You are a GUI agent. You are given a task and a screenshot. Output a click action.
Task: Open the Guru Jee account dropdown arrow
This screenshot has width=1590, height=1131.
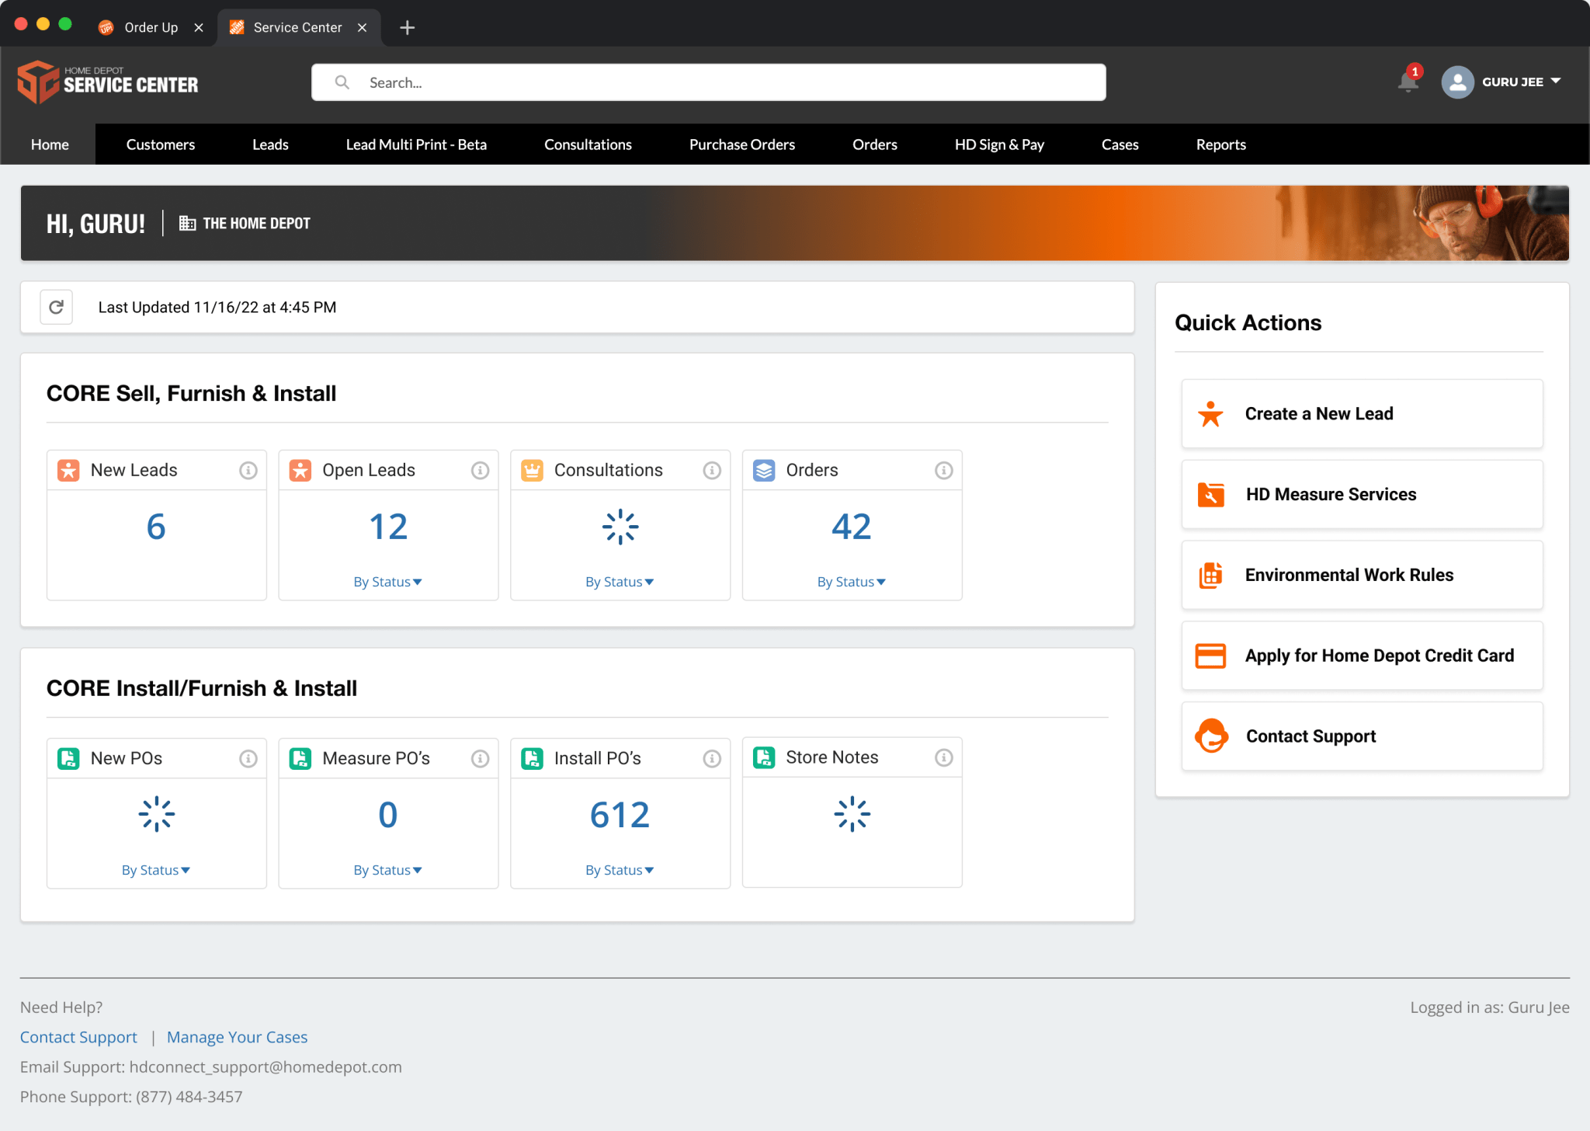(1556, 82)
